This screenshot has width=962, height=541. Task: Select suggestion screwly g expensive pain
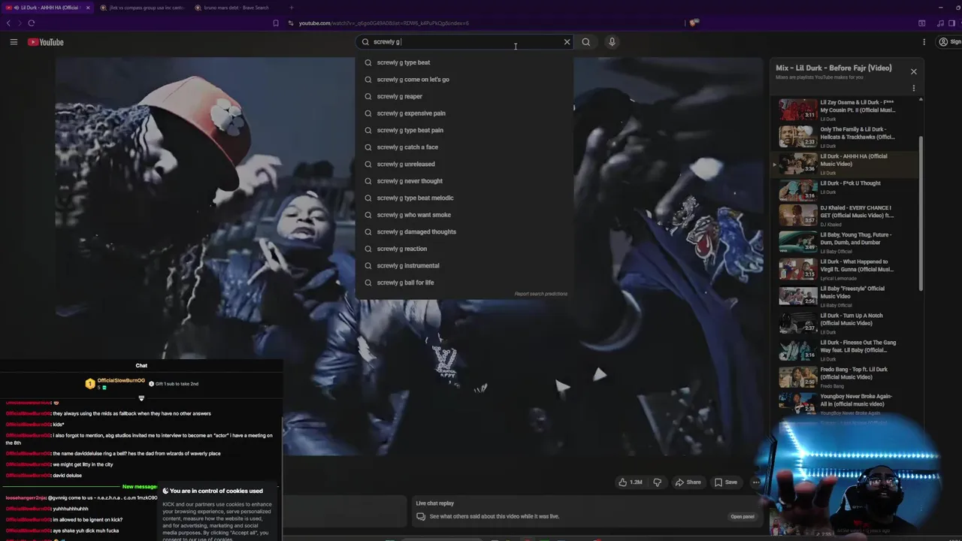(x=464, y=113)
